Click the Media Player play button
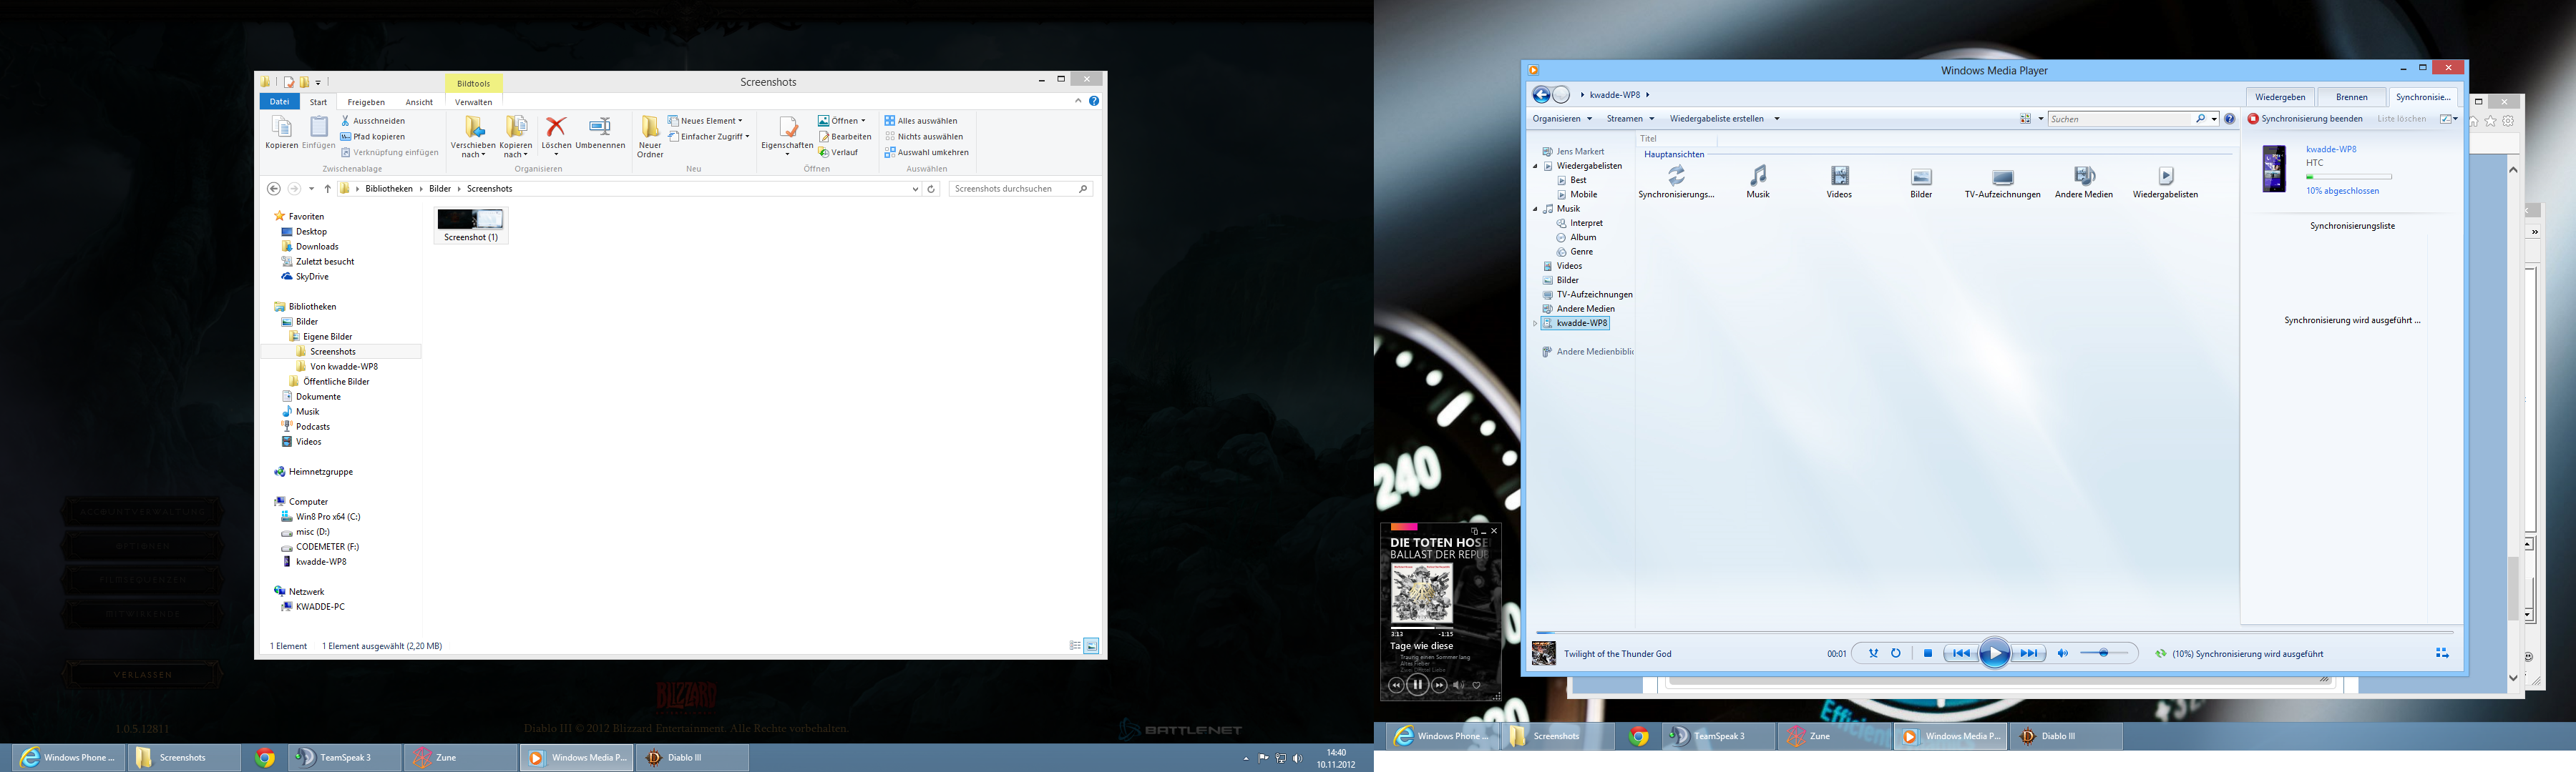Screen dimensions: 2576x772 click(x=1994, y=654)
